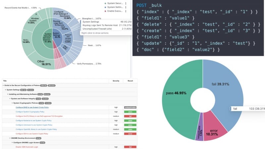This screenshot has height=149, width=265.
Task: Open the Disable GDM Automatic Login rule
Action: [27, 147]
